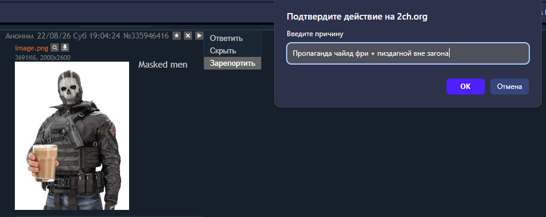546x217 pixels.
Task: Focus the Введите причину reason text field
Action: click(408, 53)
